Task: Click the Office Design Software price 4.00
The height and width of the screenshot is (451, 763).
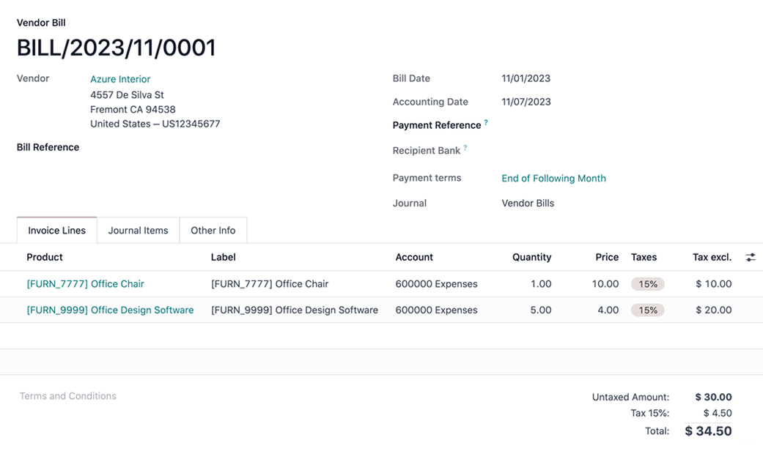Action: click(x=608, y=310)
